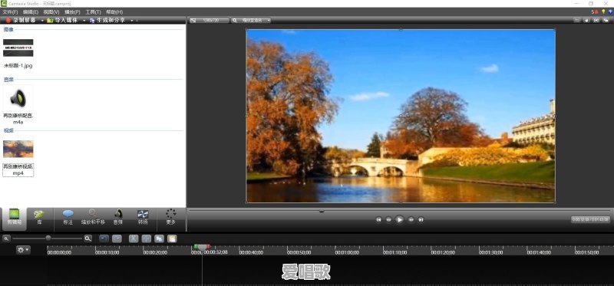
Task: Click the 录制屏幕 record screen button
Action: click(21, 21)
